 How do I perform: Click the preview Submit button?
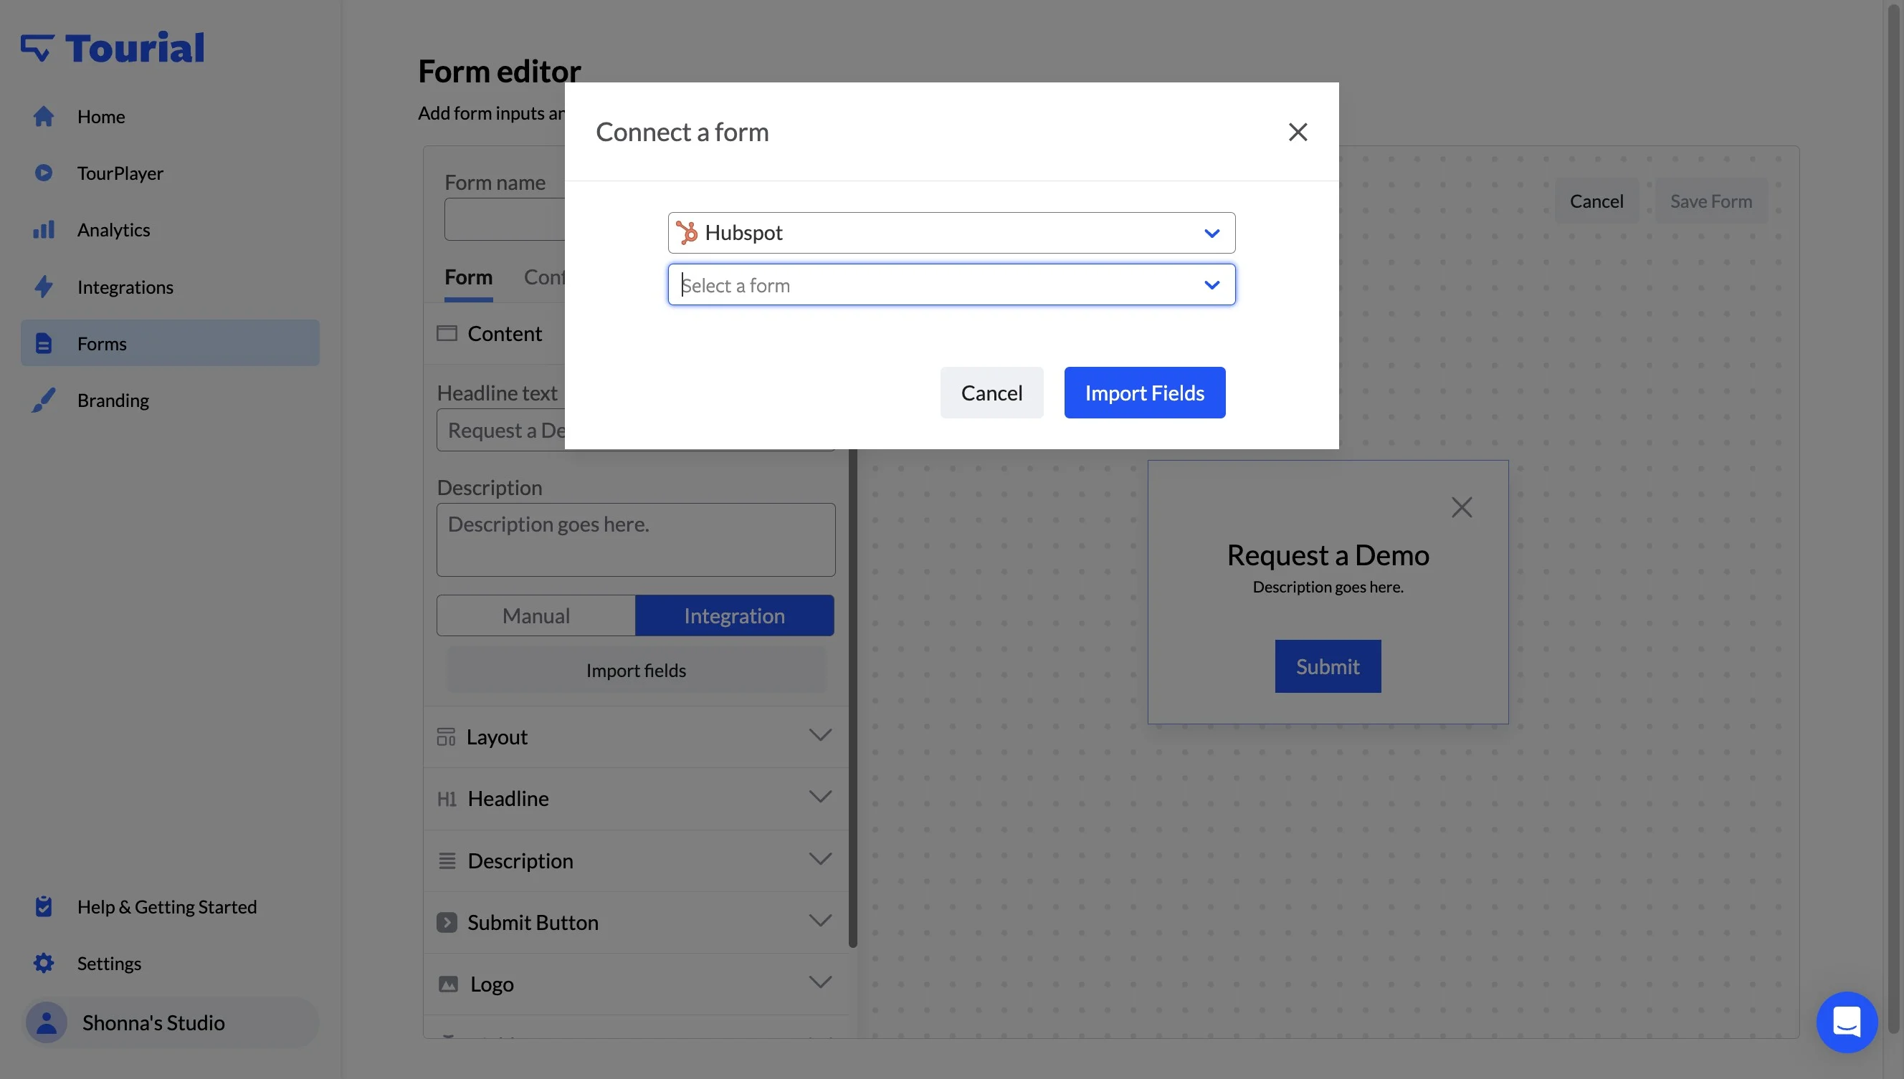(x=1327, y=666)
